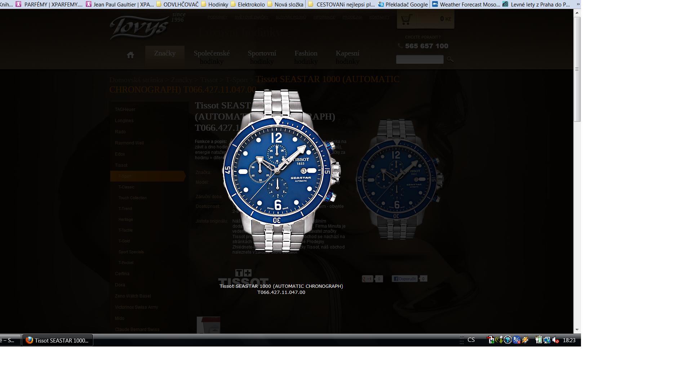Go to the home page icon
Screen dimensions: 692x389
(x=130, y=55)
